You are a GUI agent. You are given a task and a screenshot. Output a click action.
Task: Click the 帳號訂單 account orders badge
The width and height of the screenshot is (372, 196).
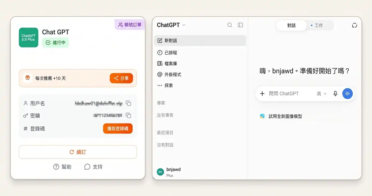pyautogui.click(x=130, y=25)
